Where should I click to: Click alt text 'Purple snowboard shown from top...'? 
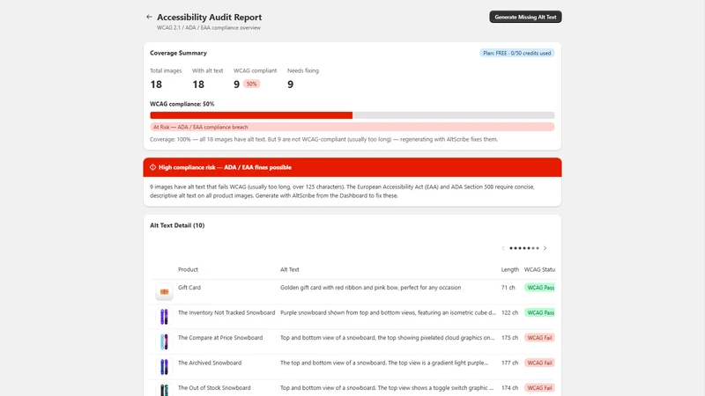(x=388, y=312)
